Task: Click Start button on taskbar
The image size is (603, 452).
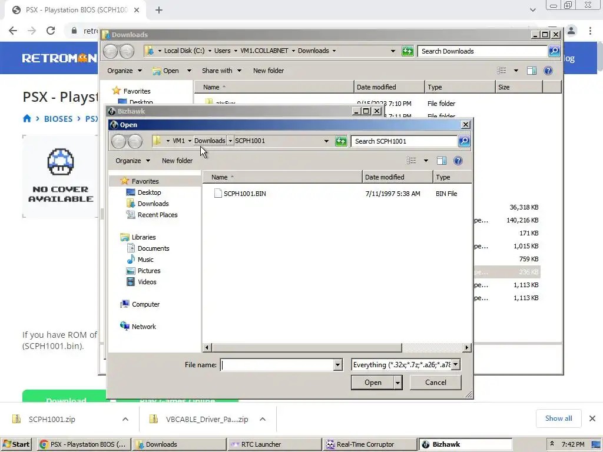Action: coord(16,444)
